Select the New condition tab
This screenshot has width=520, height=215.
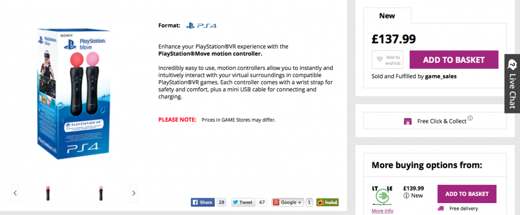[387, 16]
